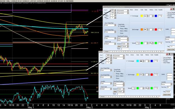Screen dimensions: 175x109
Task: Click Grid button in upper window
Action: [119, 46]
